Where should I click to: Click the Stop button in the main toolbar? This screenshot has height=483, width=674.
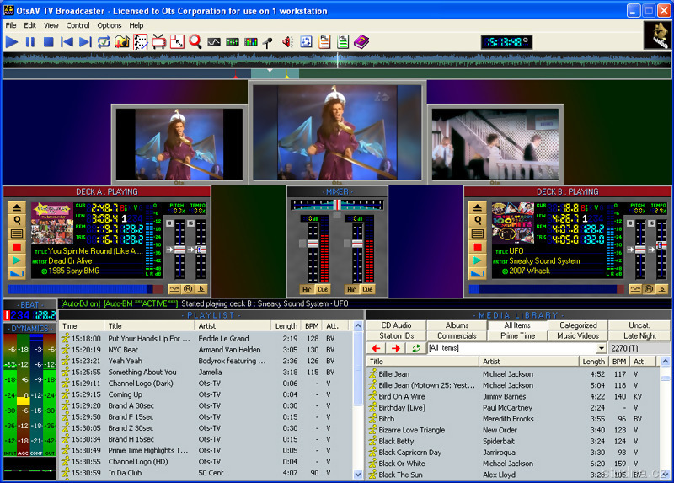[x=49, y=41]
